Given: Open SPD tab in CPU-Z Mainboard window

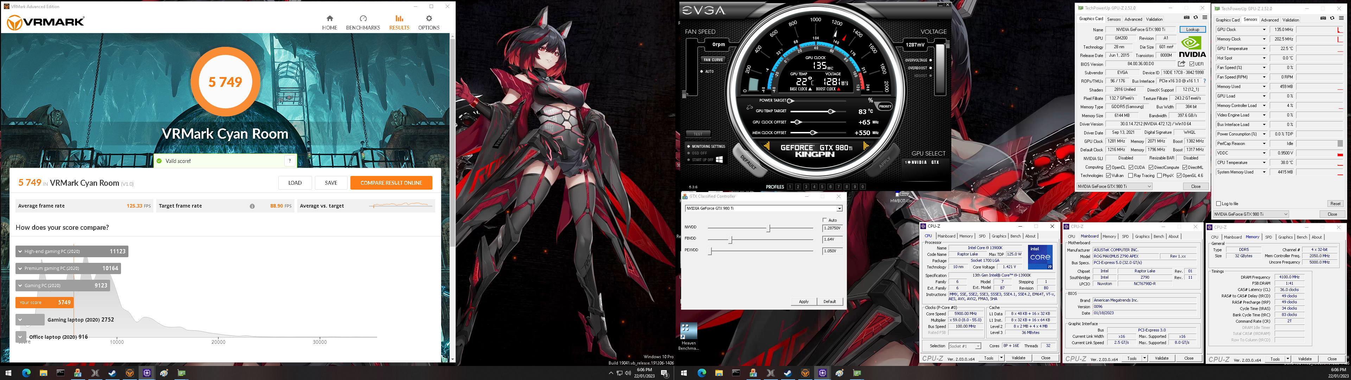Looking at the screenshot, I should (x=1125, y=237).
